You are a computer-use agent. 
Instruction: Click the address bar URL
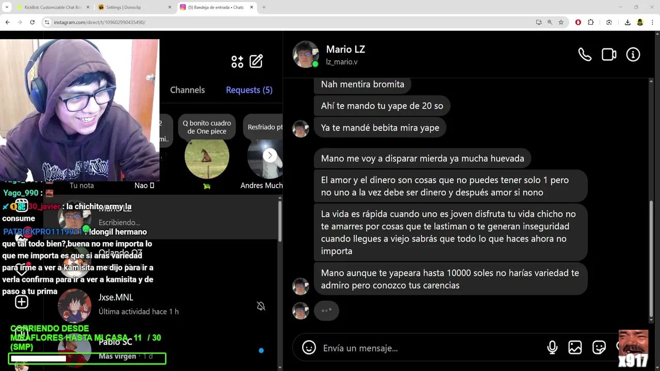[x=100, y=22]
